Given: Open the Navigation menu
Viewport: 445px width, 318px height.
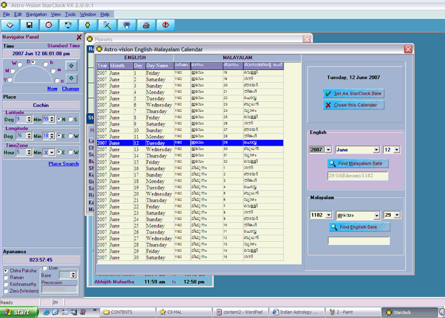Looking at the screenshot, I should tap(36, 14).
